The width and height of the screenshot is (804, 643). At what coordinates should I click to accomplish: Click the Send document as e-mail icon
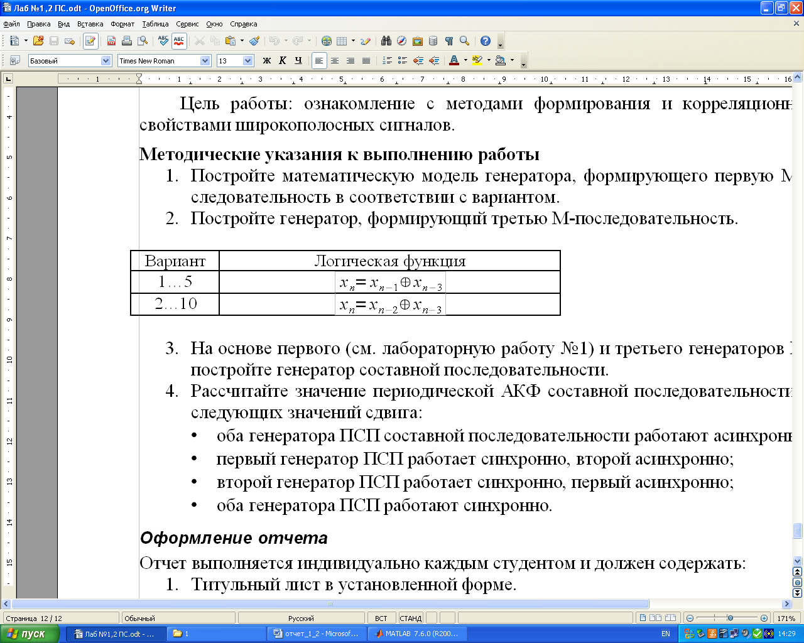point(70,41)
